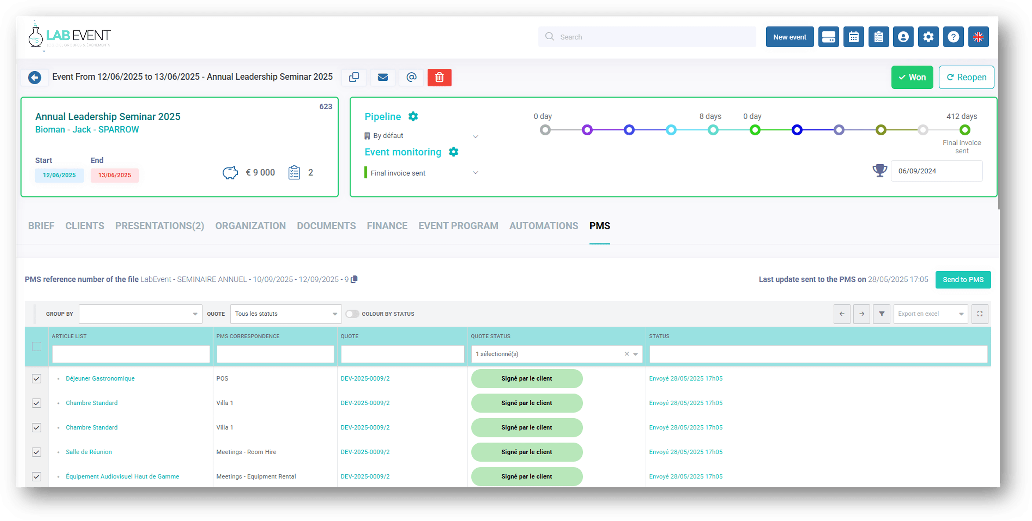Viewport: 1032px width, 521px height.
Task: Click the last green pipeline stage marker
Action: [965, 130]
